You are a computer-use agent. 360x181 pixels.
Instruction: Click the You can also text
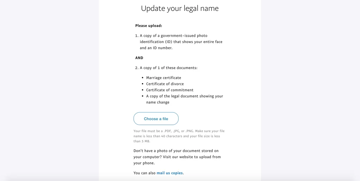144,173
